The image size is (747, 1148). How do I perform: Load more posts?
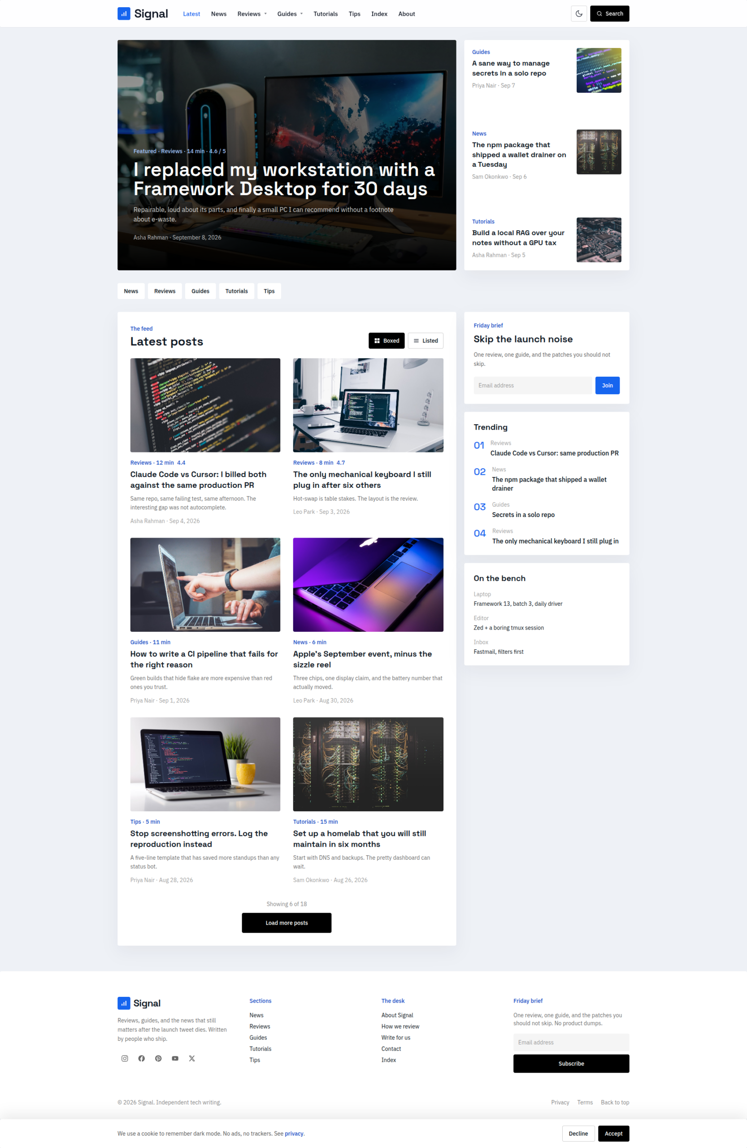[x=287, y=923]
